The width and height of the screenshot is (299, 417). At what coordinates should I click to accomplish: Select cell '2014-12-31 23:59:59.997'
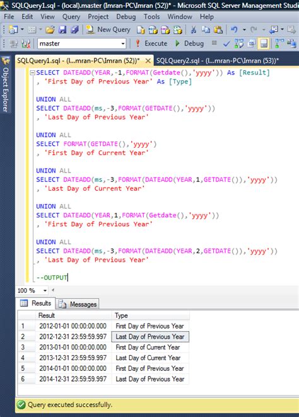(x=73, y=379)
